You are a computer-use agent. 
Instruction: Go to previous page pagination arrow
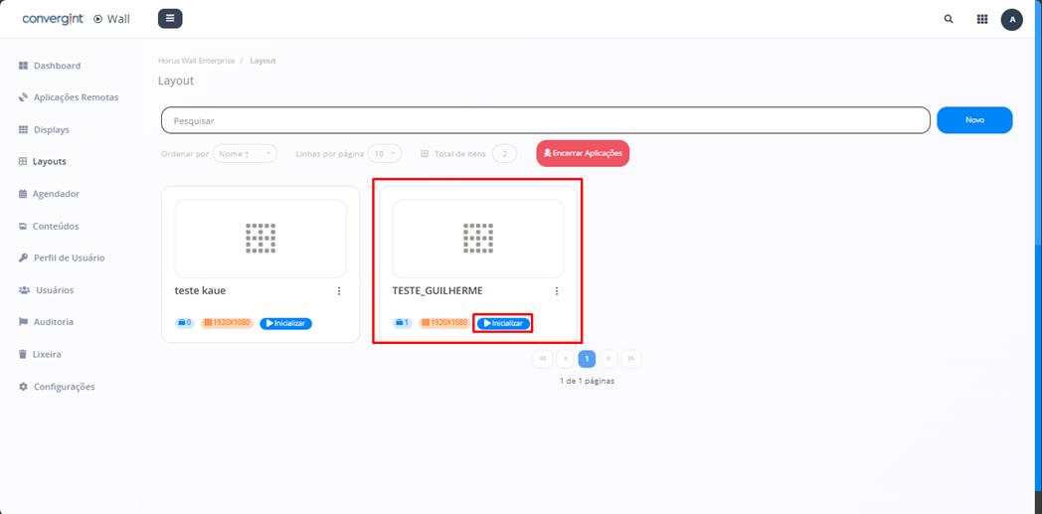tap(565, 359)
